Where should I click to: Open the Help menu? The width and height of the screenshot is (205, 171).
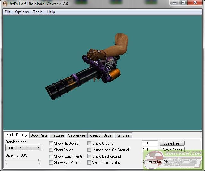click(51, 12)
